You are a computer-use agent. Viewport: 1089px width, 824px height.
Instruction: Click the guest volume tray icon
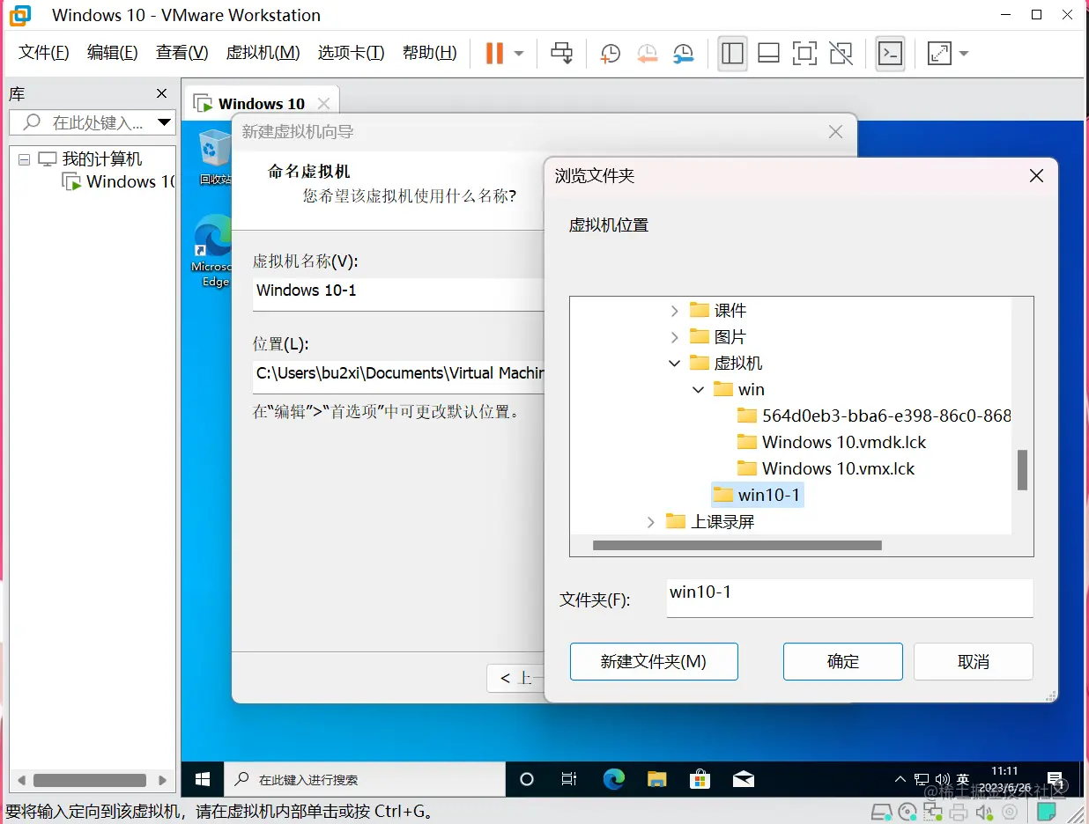[x=942, y=780]
